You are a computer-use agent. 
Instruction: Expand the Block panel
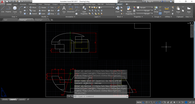[120, 17]
